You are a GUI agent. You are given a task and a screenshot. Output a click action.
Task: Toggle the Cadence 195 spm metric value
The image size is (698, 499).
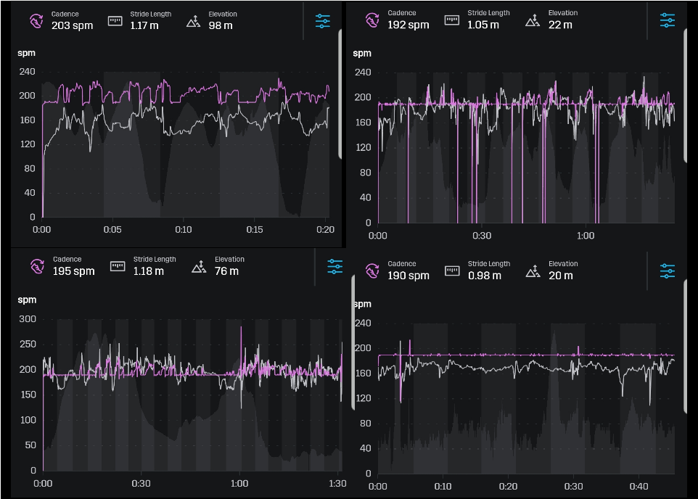[x=73, y=271]
